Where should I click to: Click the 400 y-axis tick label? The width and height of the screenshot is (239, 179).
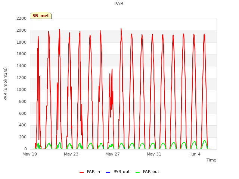(23, 125)
